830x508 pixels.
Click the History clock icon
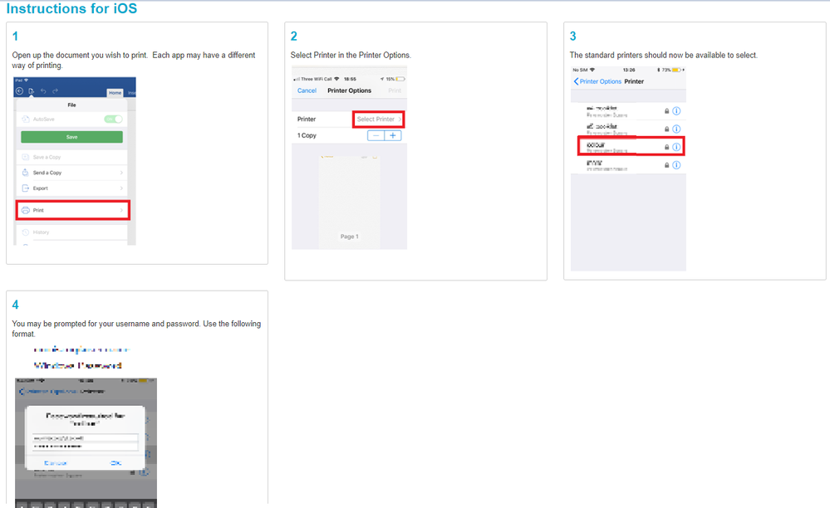26,232
